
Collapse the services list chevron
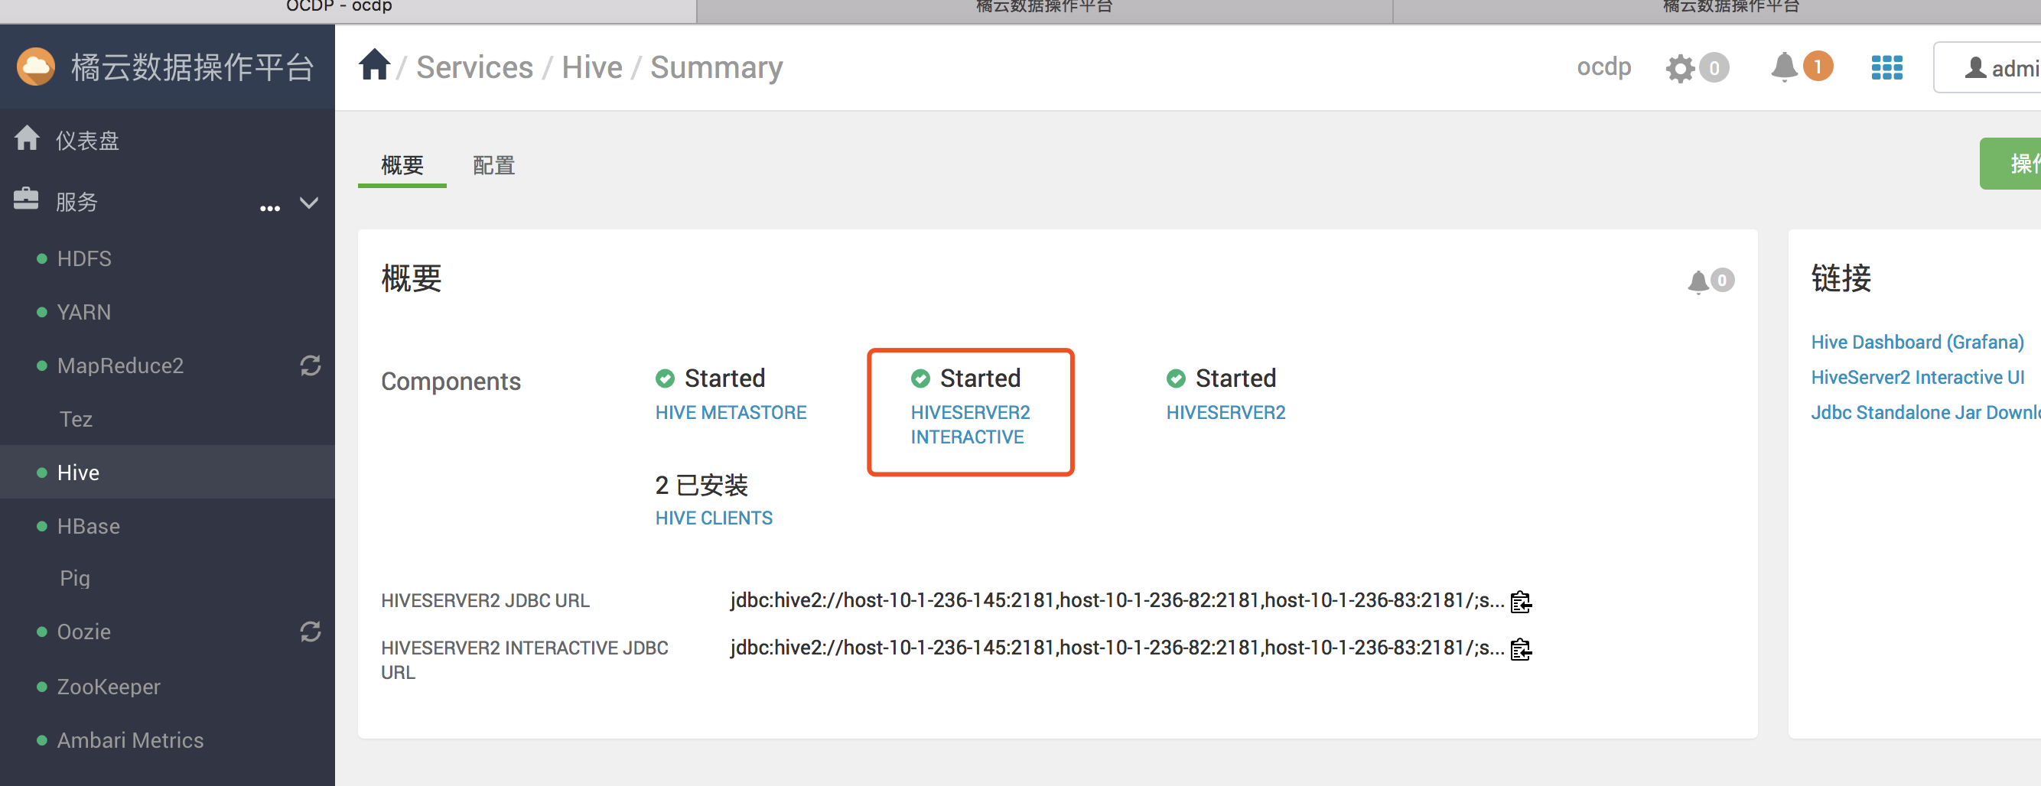click(309, 203)
